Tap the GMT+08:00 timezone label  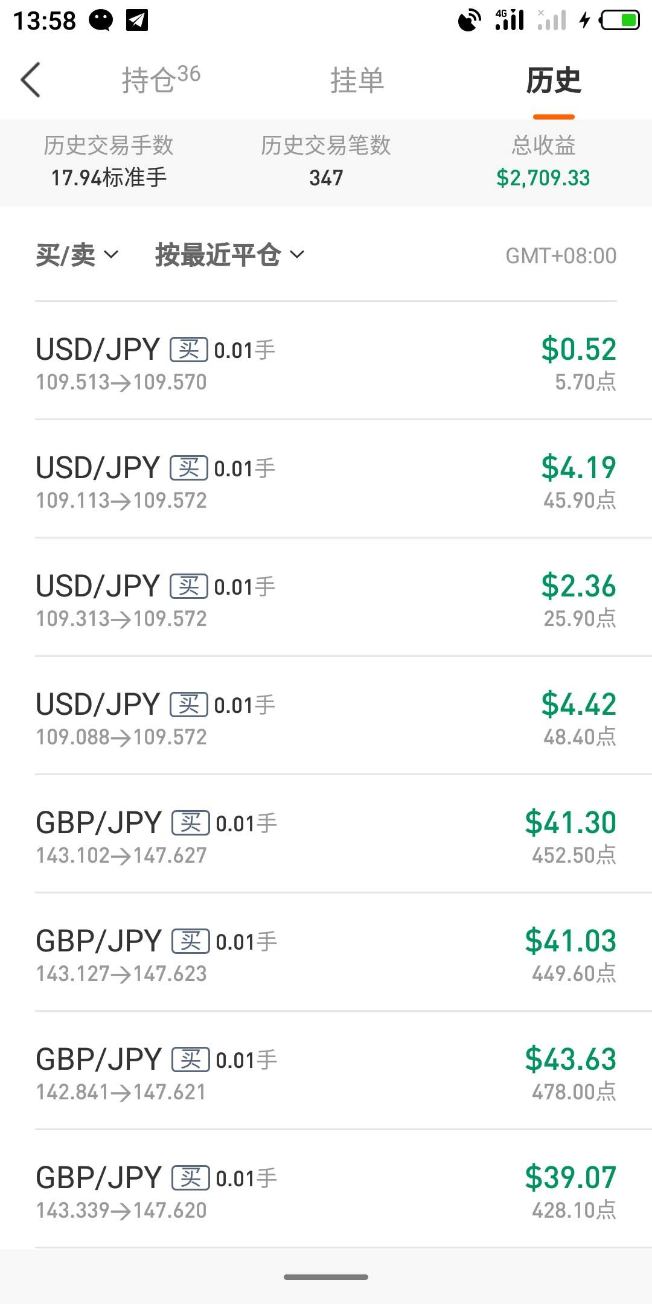(x=561, y=256)
